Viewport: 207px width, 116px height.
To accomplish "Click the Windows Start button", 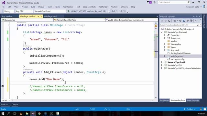I will [x=3, y=113].
